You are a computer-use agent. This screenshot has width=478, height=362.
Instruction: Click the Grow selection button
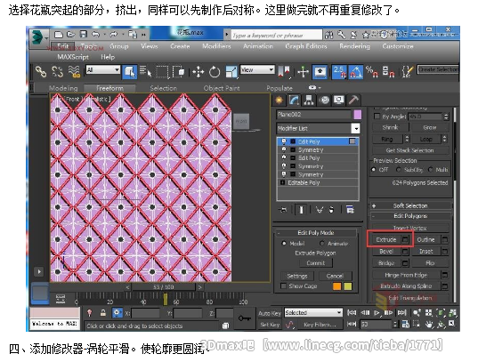coord(430,127)
